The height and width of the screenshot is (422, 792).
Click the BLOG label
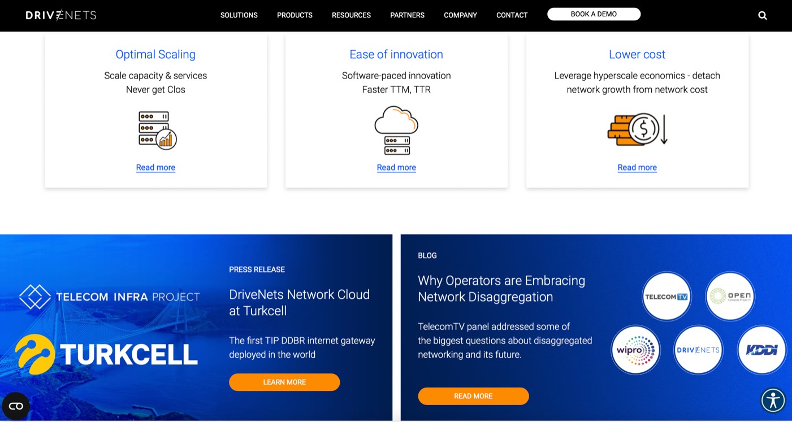pyautogui.click(x=427, y=255)
